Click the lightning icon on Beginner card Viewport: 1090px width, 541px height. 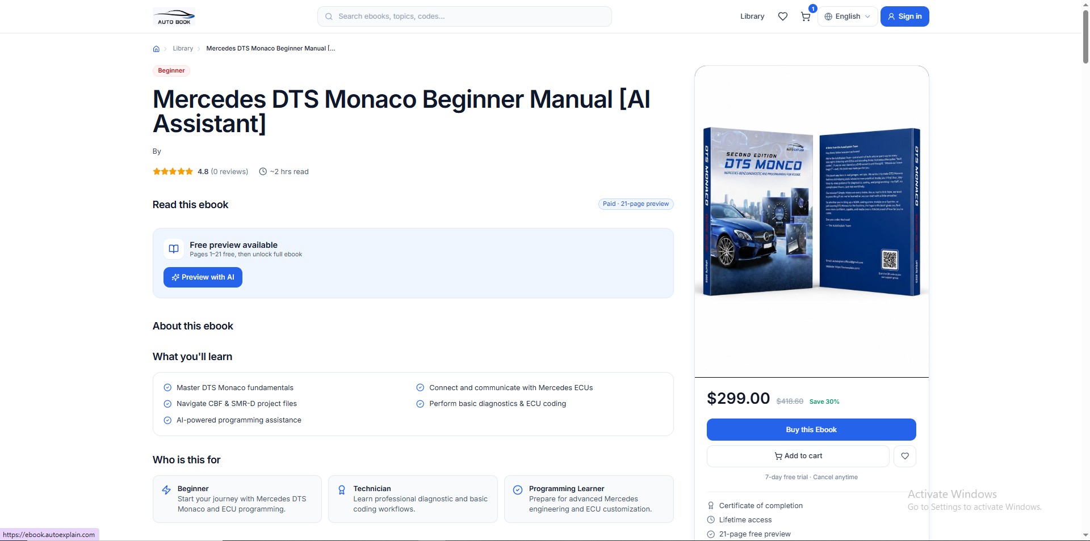(x=166, y=490)
